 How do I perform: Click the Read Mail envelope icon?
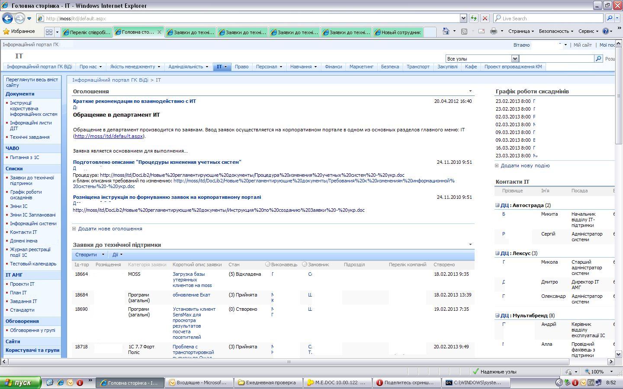pos(481,31)
